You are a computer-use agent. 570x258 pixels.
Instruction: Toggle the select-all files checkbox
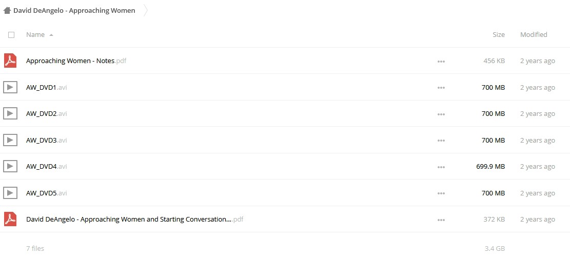pos(11,35)
